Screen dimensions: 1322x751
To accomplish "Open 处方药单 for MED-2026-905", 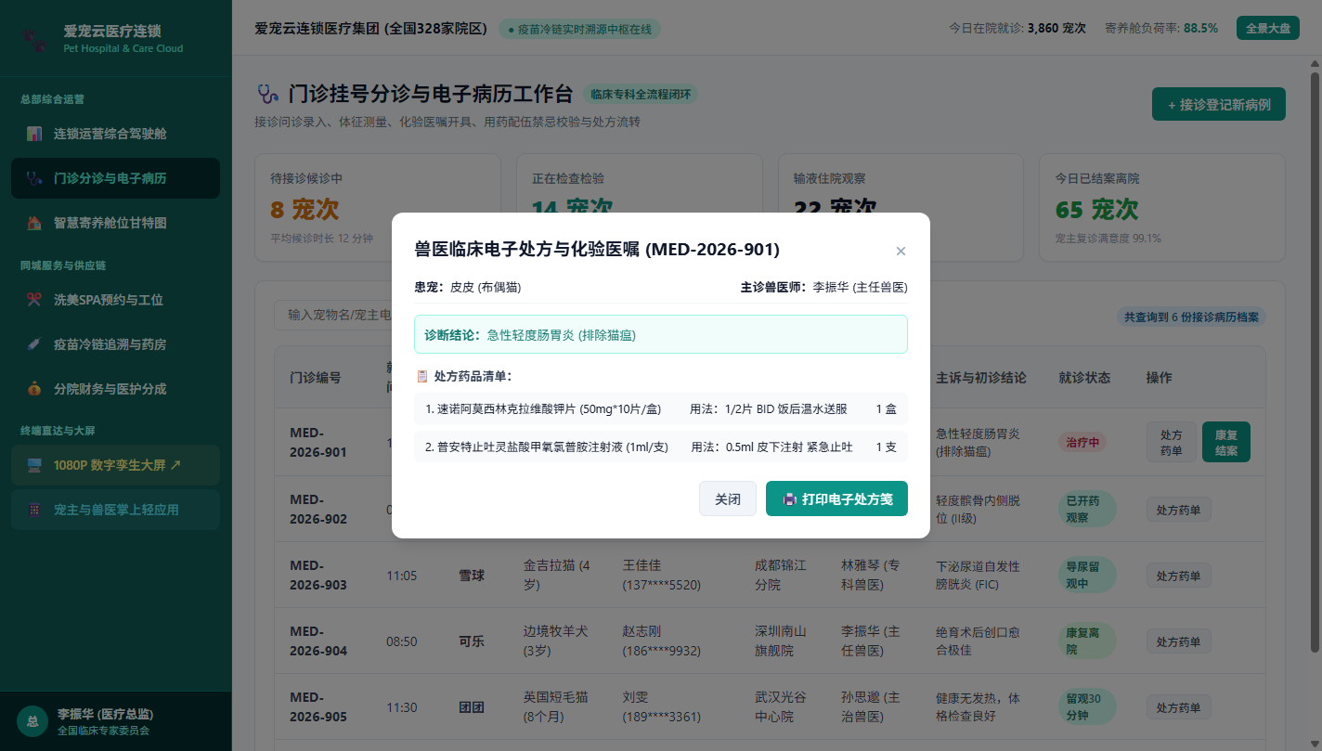I will (x=1178, y=706).
